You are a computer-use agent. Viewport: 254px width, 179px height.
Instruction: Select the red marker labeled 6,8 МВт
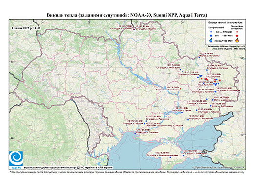(181, 89)
